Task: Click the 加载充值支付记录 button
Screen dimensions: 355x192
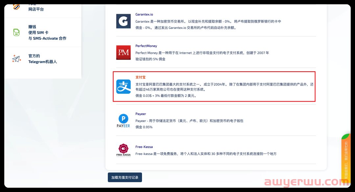Action: pyautogui.click(x=125, y=177)
